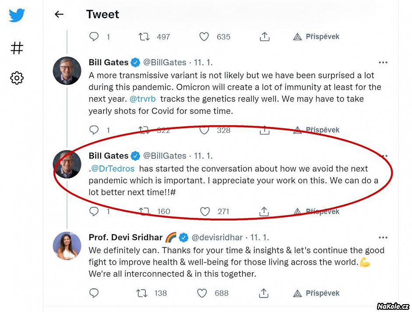
Task: Click Příspěvek under Devi Sridhar's tweet
Action: point(317,293)
